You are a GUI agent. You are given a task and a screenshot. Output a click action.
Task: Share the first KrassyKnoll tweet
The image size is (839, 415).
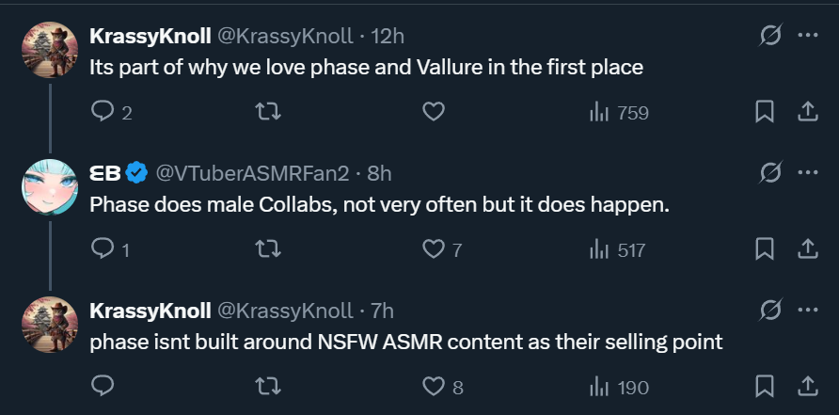[x=808, y=112]
